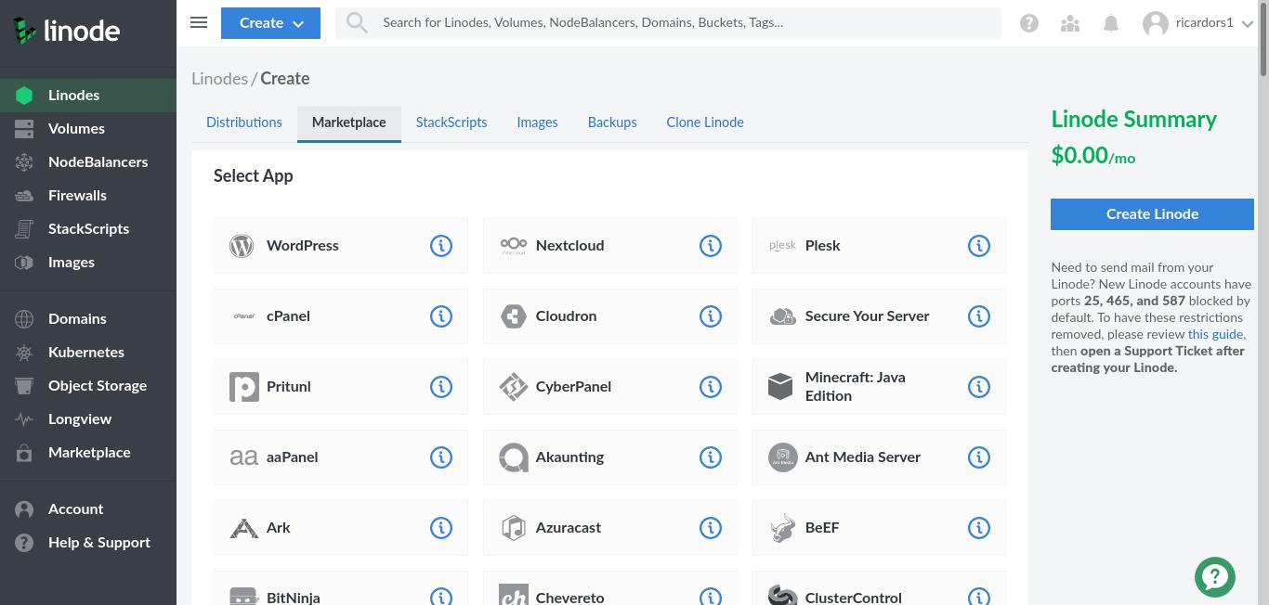The height and width of the screenshot is (605, 1269).
Task: Open Longview in the sidebar
Action: [88, 419]
